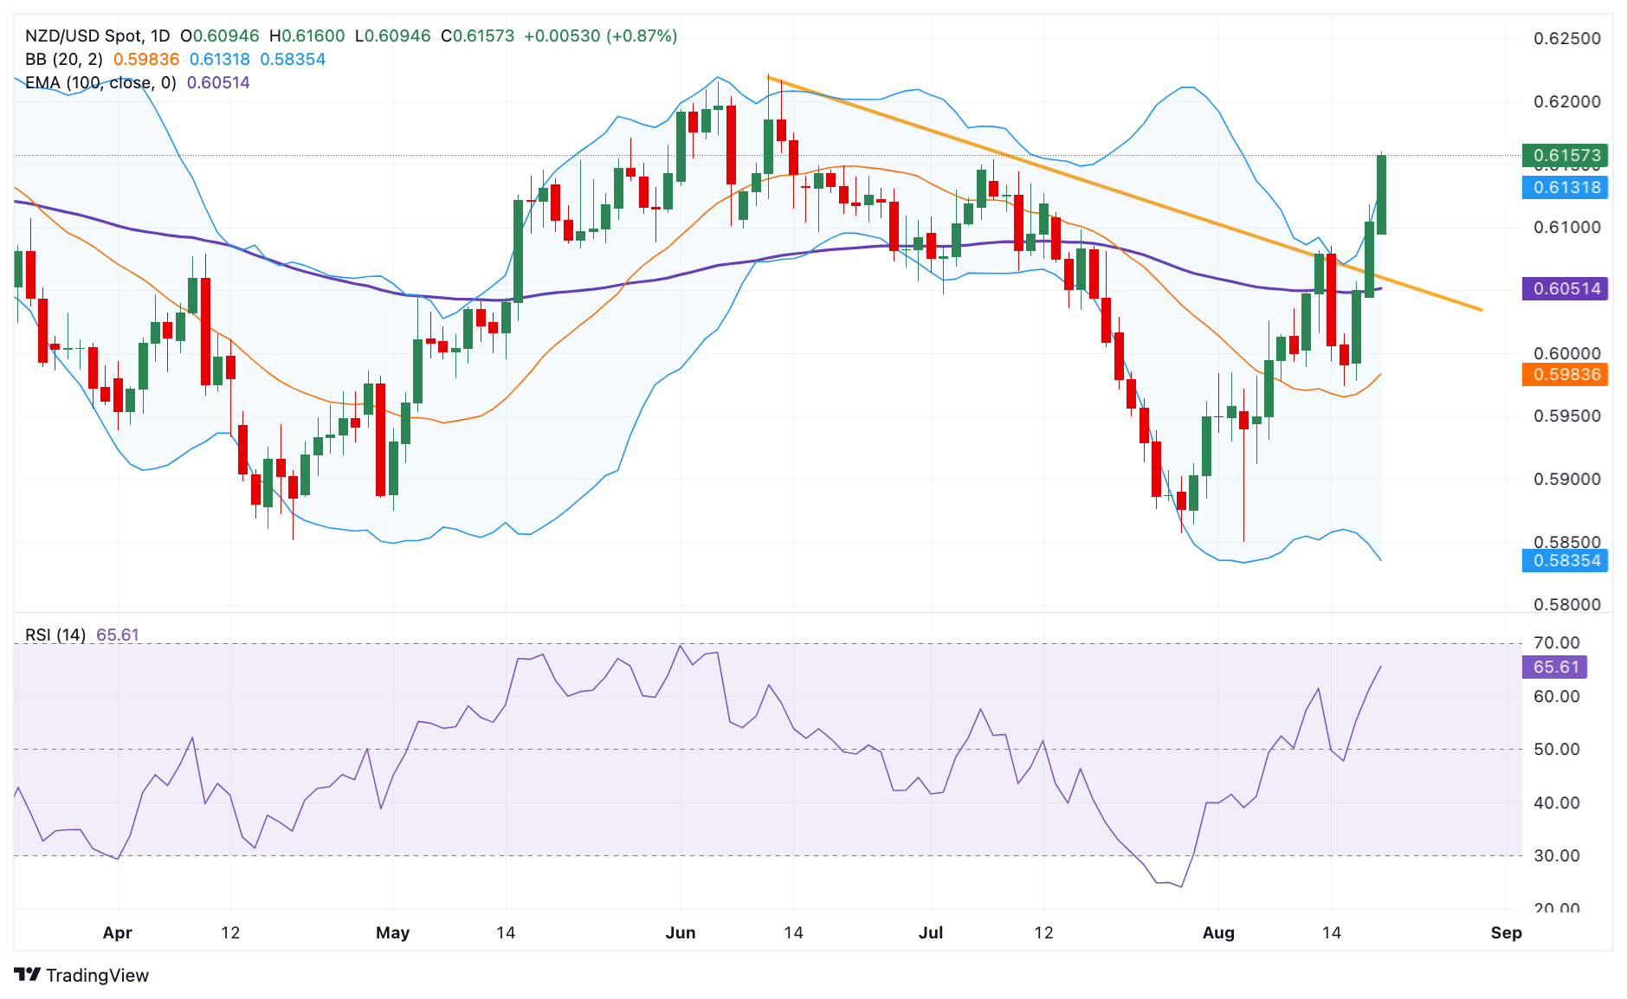
Task: Click the Apr date on time axis
Action: (118, 932)
